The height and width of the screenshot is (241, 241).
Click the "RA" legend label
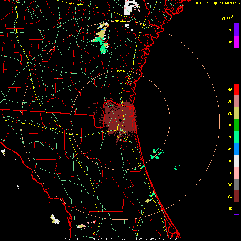[230, 137]
